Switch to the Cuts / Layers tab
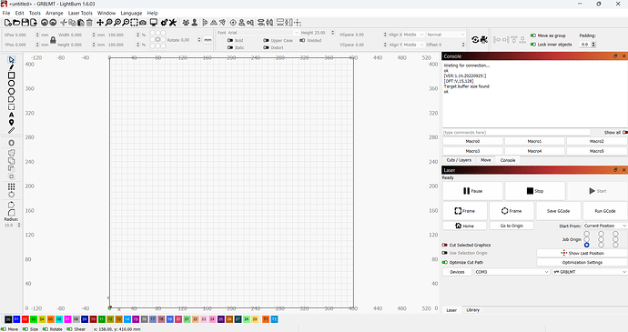This screenshot has width=628, height=332. point(459,160)
